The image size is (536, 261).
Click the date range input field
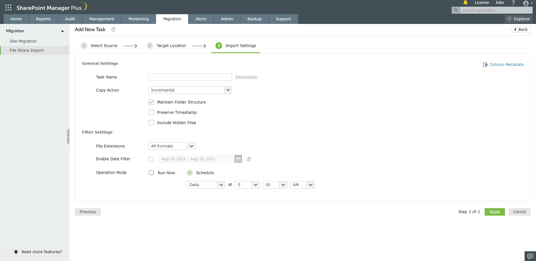(197, 159)
